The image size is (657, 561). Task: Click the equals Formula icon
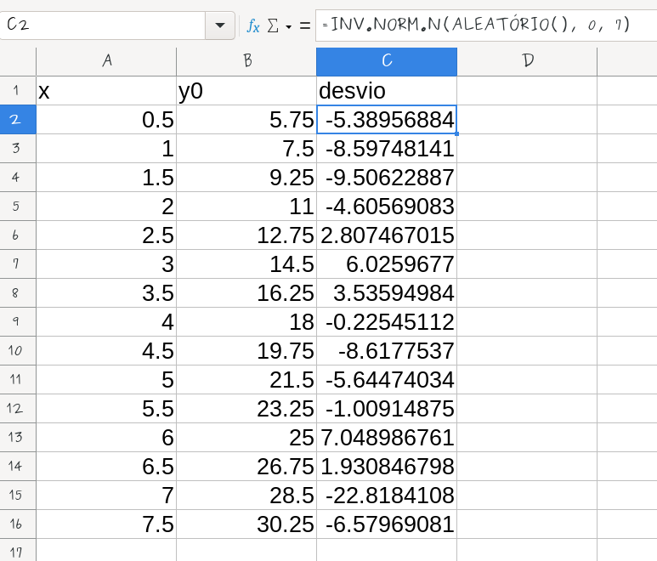[304, 25]
